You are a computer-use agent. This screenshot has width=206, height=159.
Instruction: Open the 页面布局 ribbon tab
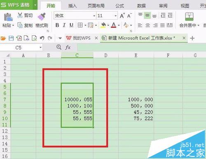(x=96, y=6)
